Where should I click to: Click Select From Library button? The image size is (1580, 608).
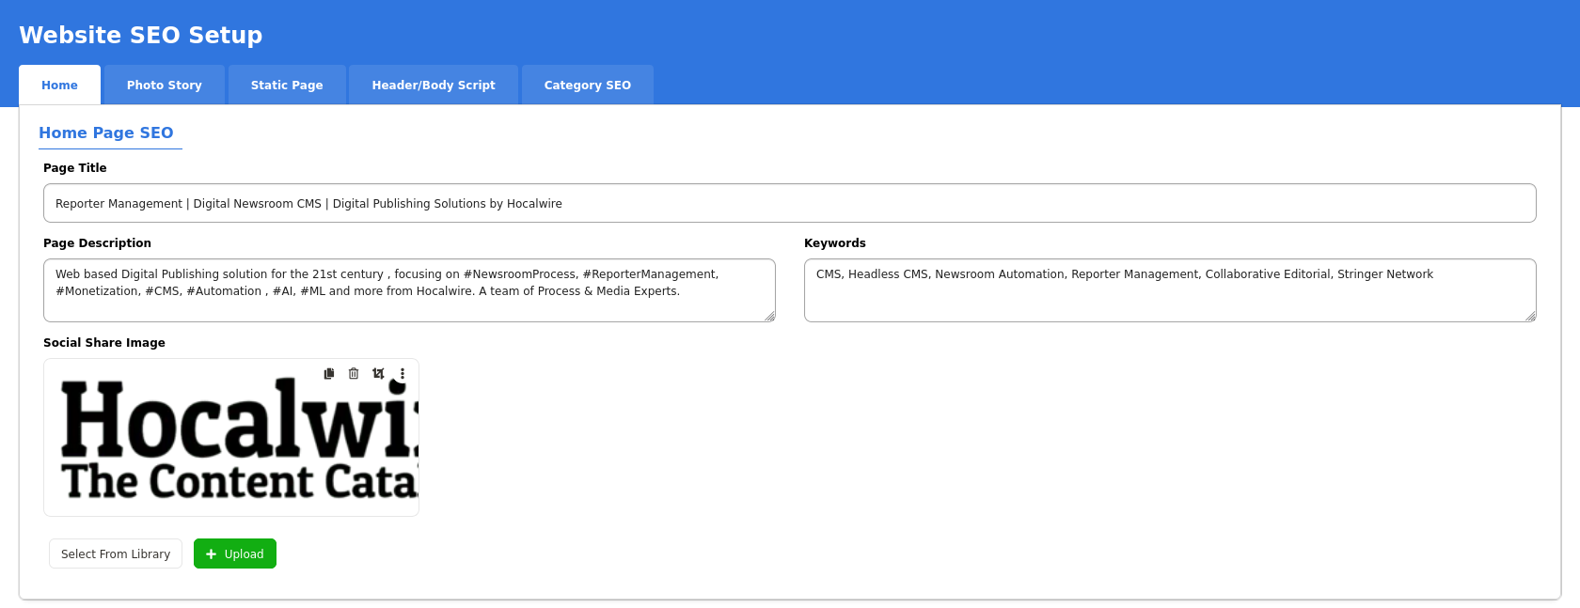pos(116,553)
